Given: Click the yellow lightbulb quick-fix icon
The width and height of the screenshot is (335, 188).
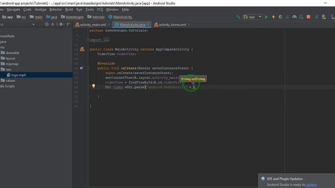Looking at the screenshot, I should coord(93,86).
